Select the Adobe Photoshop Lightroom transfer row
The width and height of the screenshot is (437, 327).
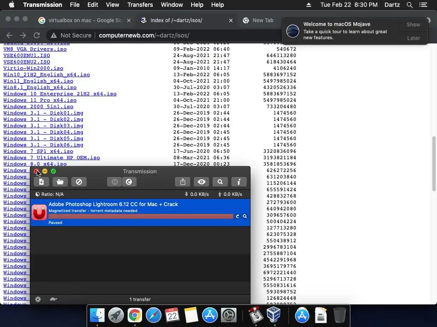coord(140,212)
